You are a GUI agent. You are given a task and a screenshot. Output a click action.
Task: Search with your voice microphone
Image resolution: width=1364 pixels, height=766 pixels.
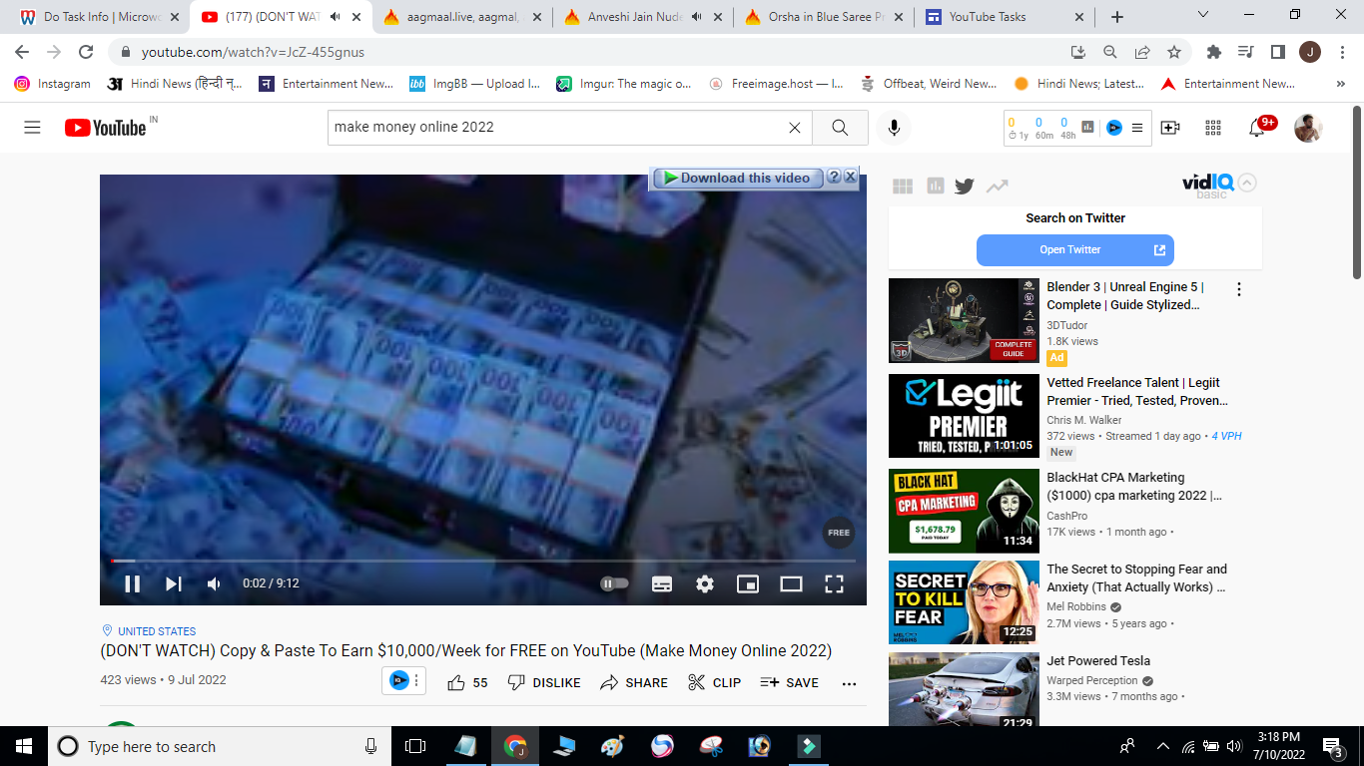point(894,128)
